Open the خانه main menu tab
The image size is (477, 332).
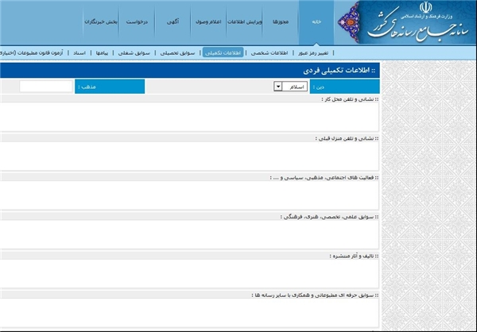point(316,22)
